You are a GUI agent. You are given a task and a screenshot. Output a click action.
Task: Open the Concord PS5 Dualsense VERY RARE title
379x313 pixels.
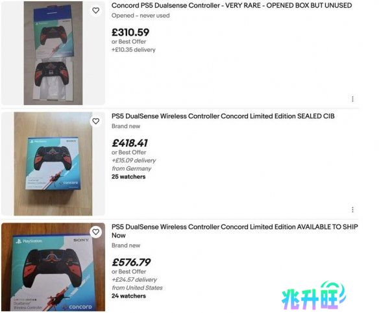point(232,5)
